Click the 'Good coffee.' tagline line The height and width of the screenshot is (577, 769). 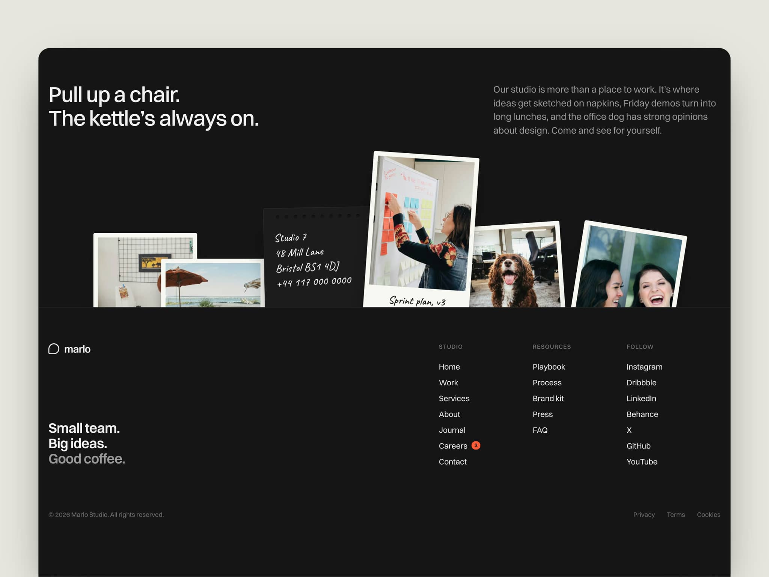(x=87, y=459)
